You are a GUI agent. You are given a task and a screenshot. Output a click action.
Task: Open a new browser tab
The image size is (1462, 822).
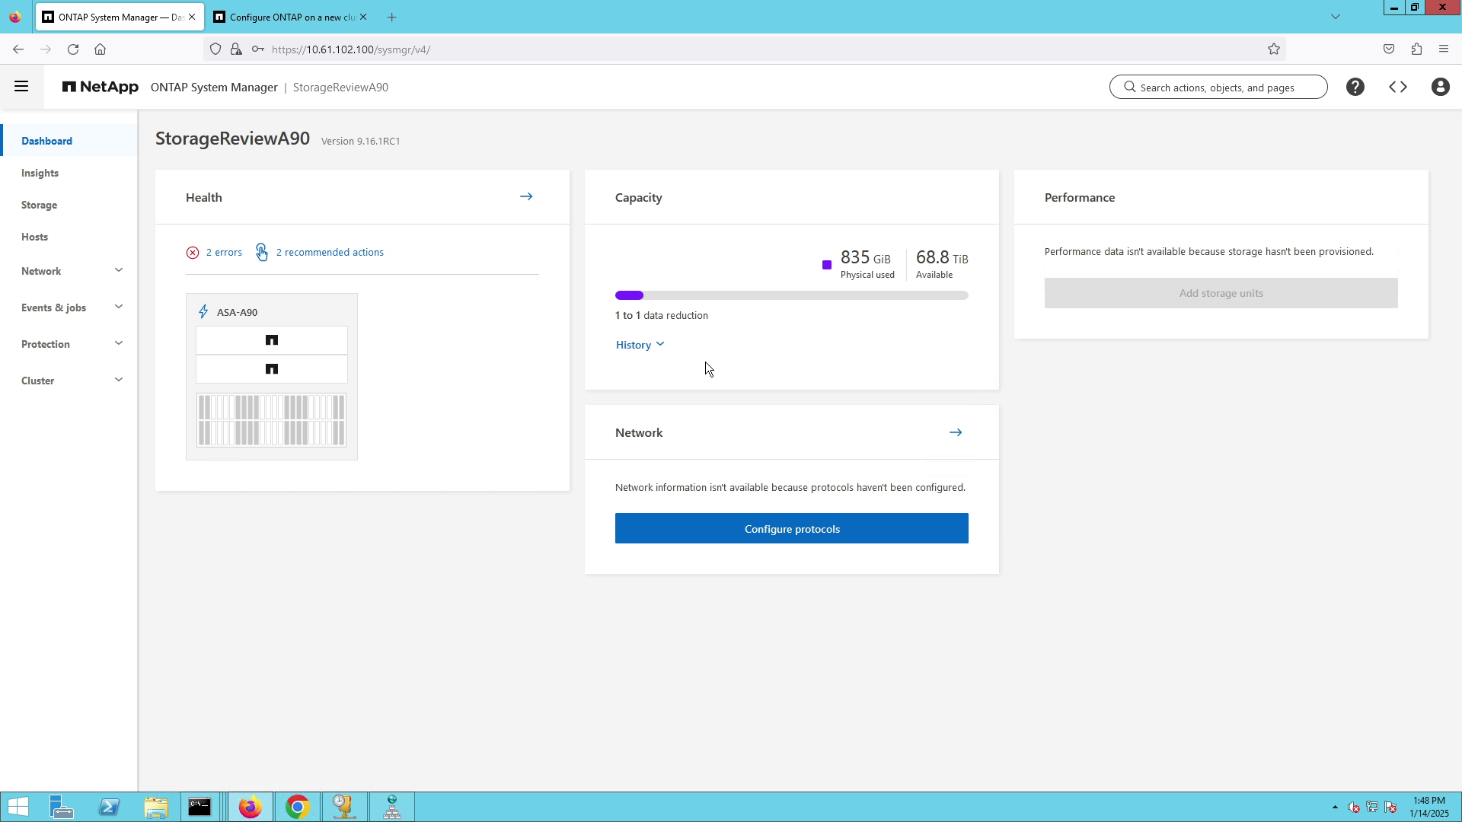coord(391,17)
